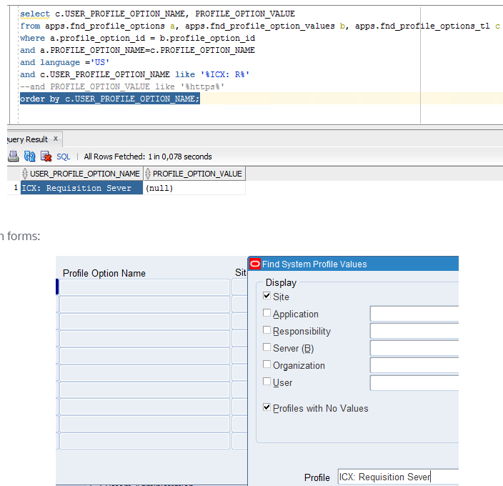
Task: Click the text field next to Application
Action: (x=414, y=314)
